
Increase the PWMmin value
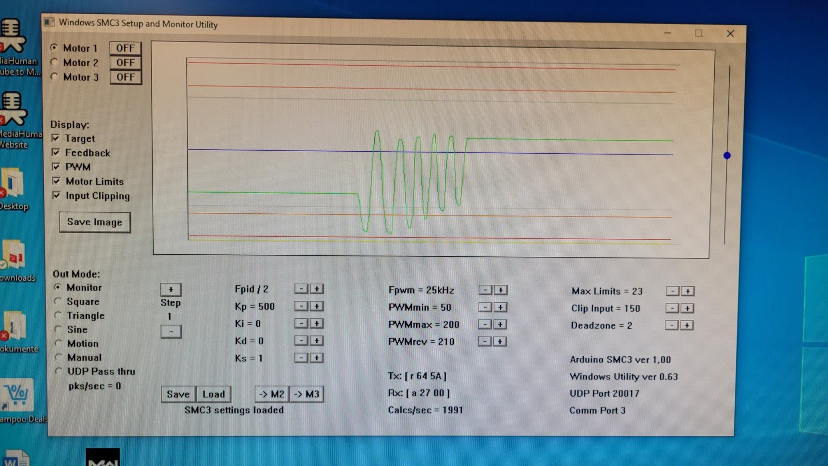[500, 307]
